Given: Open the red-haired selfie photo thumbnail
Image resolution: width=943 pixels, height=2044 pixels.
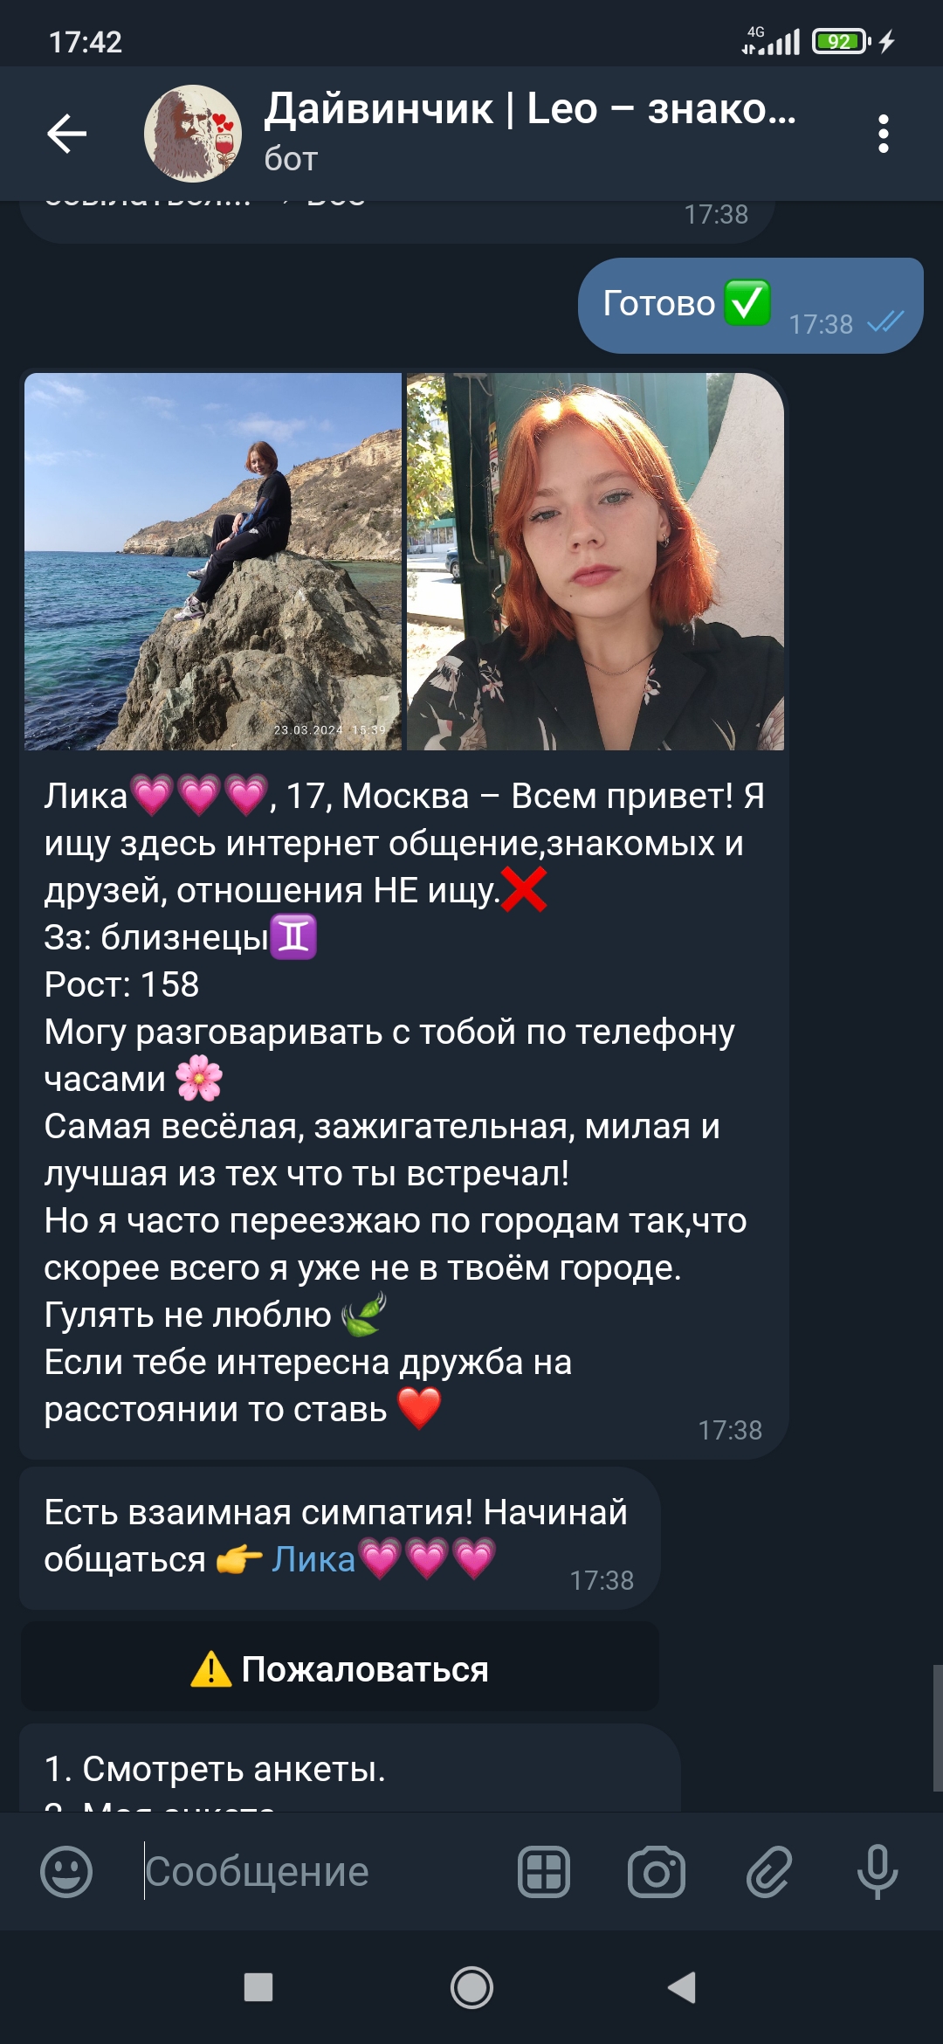Looking at the screenshot, I should click(x=595, y=562).
